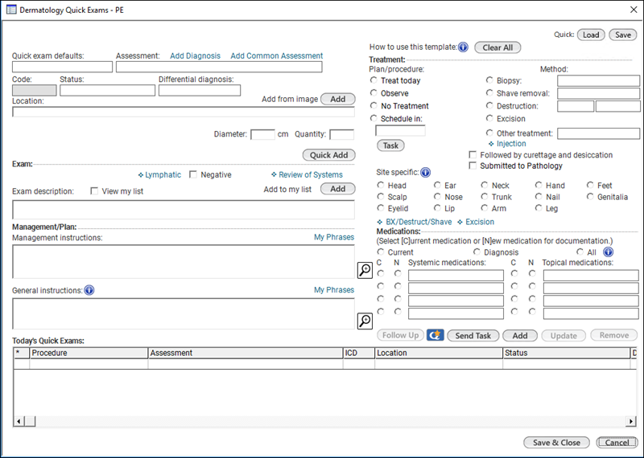Choose Trunk as site
The width and height of the screenshot is (644, 458).
point(485,197)
